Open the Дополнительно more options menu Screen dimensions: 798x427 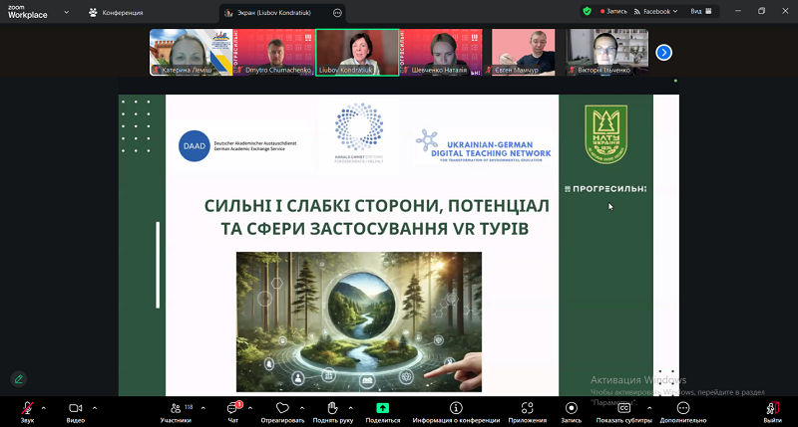[683, 409]
